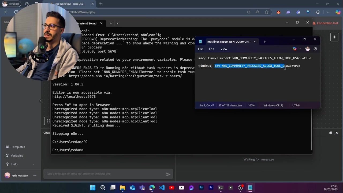Click the Copilot icon in Notepad toolbar
343x193 pixels.
(294, 49)
